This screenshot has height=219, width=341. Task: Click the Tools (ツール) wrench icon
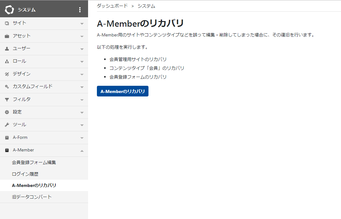7,125
